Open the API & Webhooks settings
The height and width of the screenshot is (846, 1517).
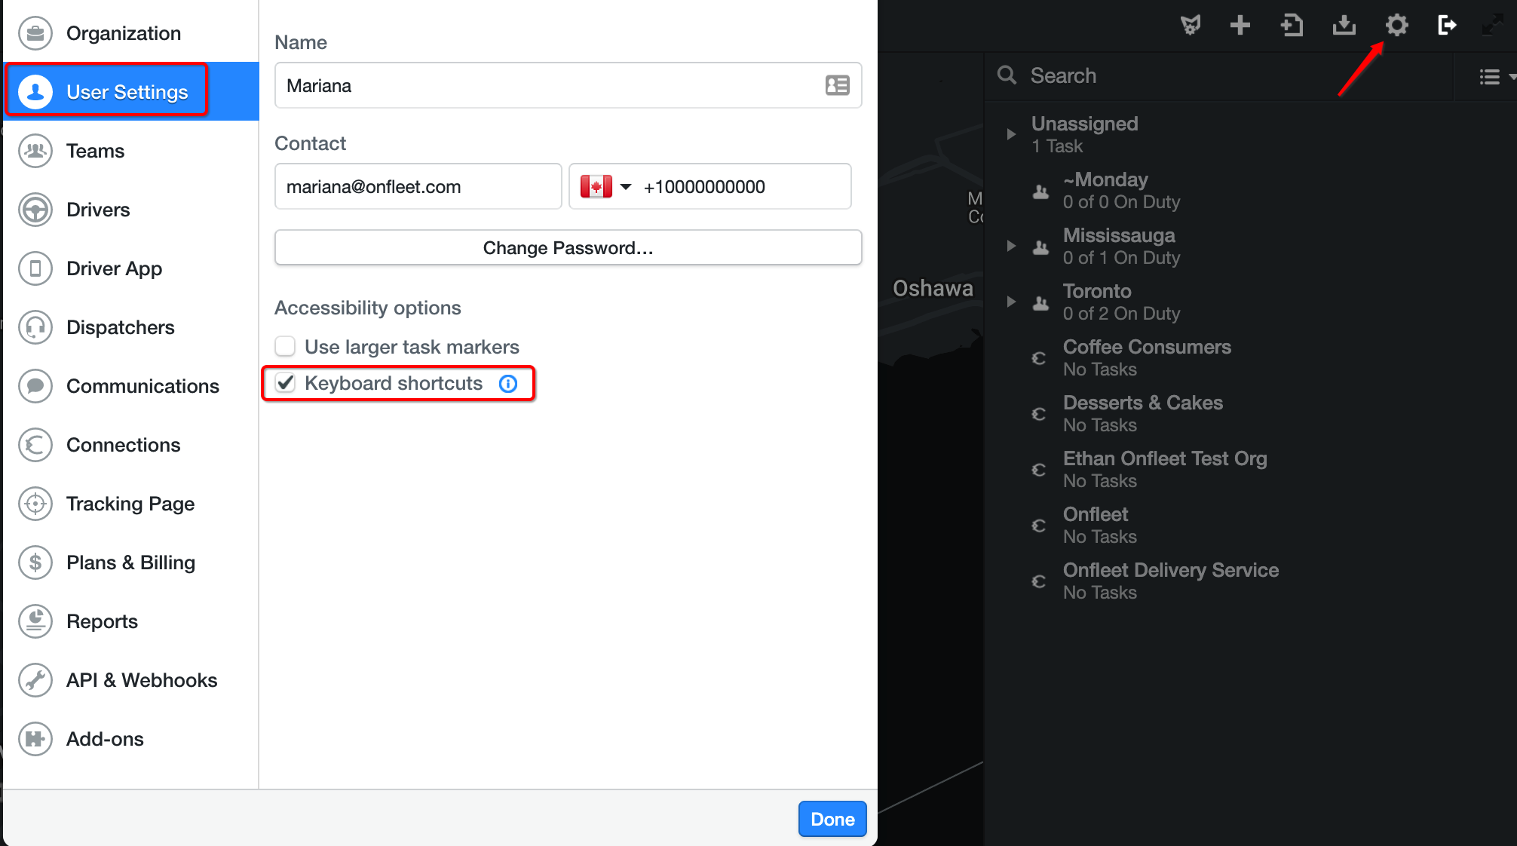pos(142,679)
